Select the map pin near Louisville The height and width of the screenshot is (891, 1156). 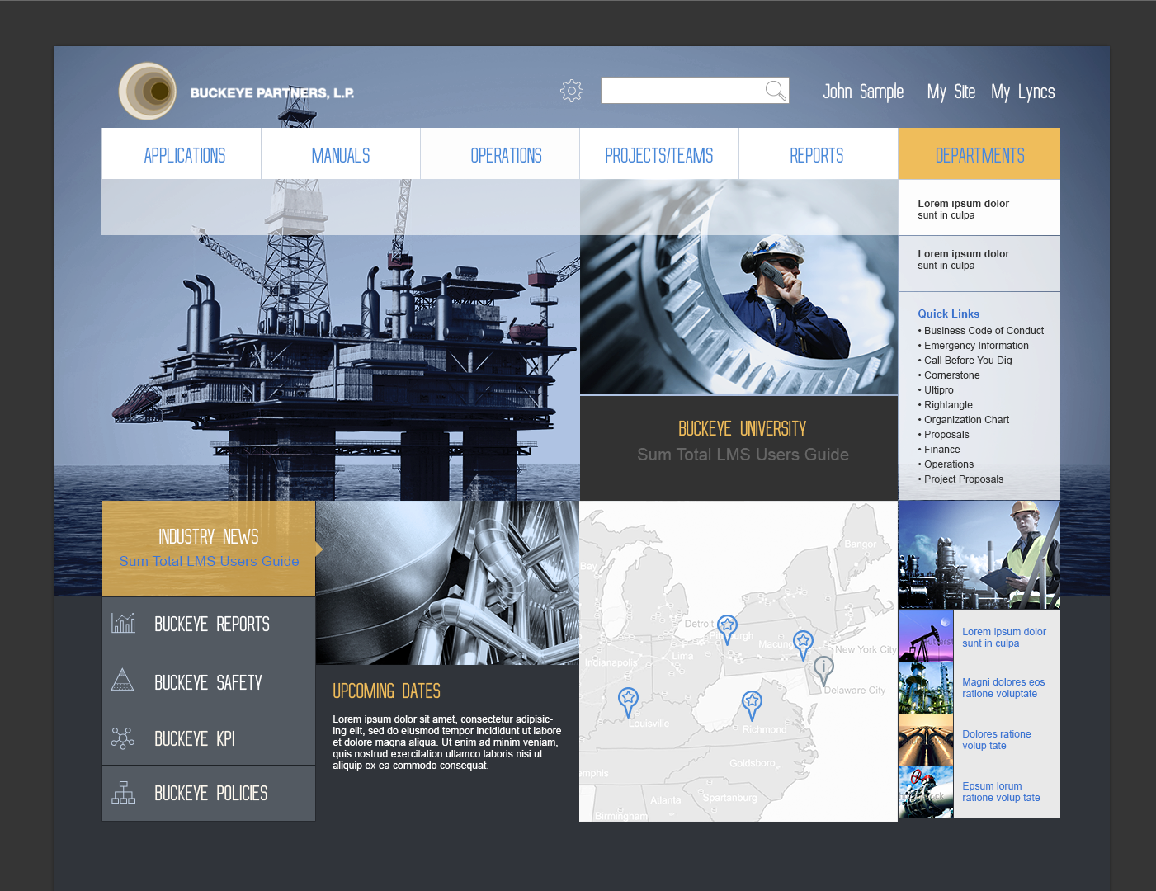(x=628, y=702)
